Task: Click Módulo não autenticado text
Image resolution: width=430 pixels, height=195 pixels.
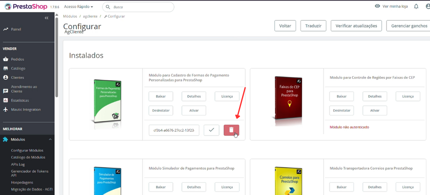Action: pos(349,127)
